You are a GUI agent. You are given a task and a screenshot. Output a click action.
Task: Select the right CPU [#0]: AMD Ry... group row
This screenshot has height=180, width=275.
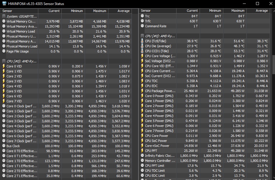point(205,36)
